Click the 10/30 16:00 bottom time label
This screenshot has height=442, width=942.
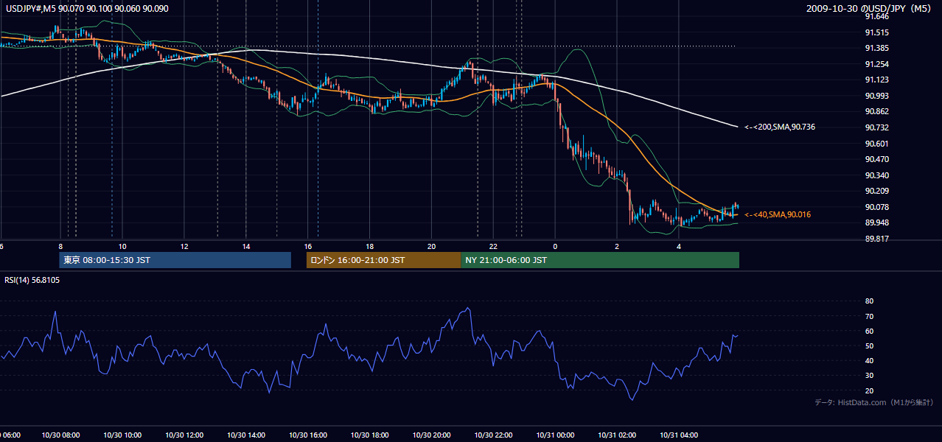coord(307,435)
